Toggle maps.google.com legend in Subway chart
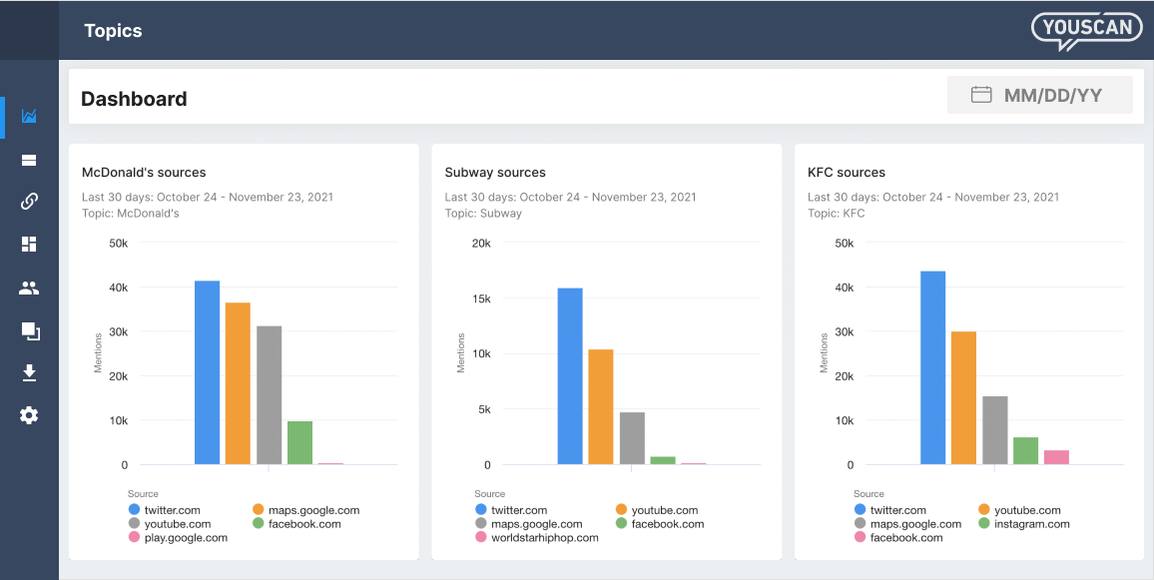1154x580 pixels. click(x=529, y=524)
